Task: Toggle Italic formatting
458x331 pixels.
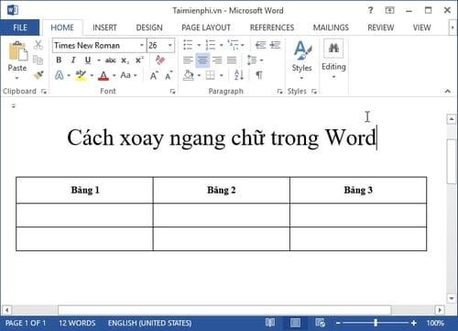Action: [x=73, y=60]
